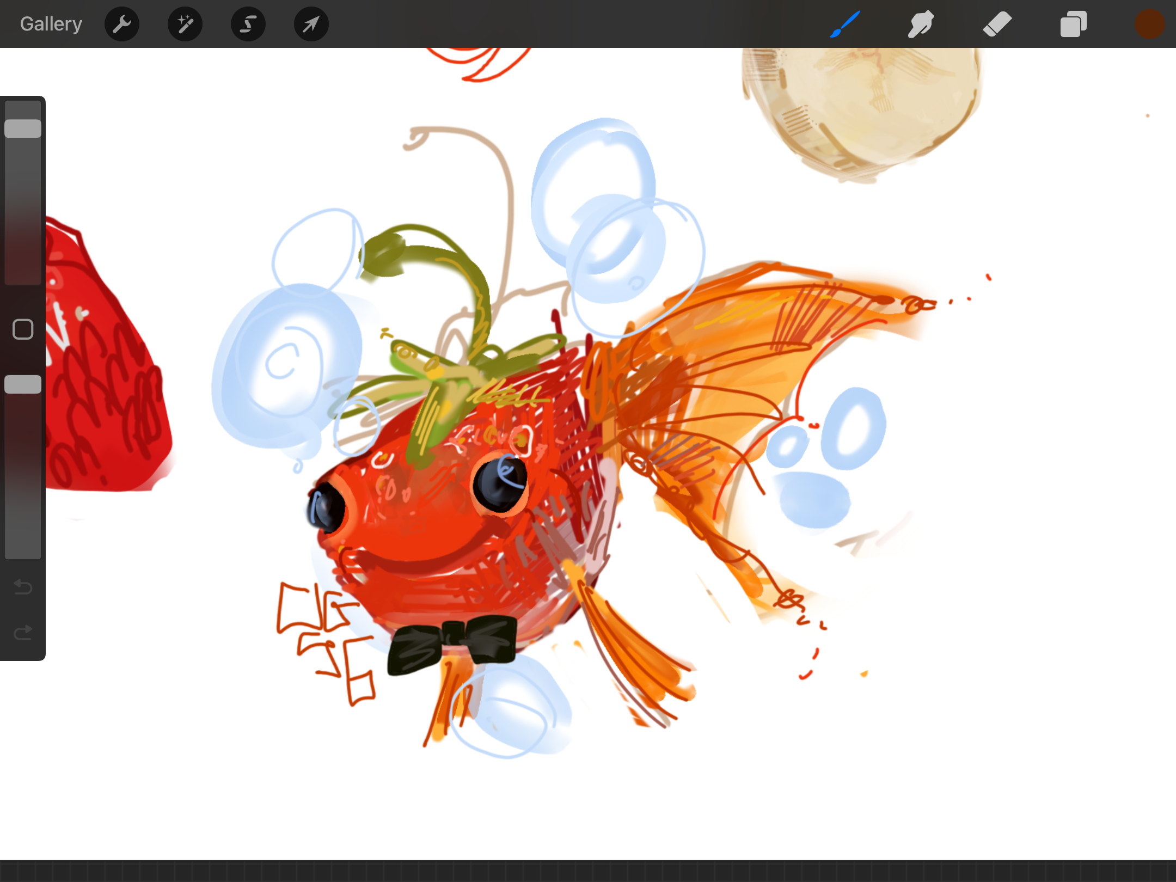
Task: Tap the Modify square button in sidebar
Action: (x=23, y=329)
